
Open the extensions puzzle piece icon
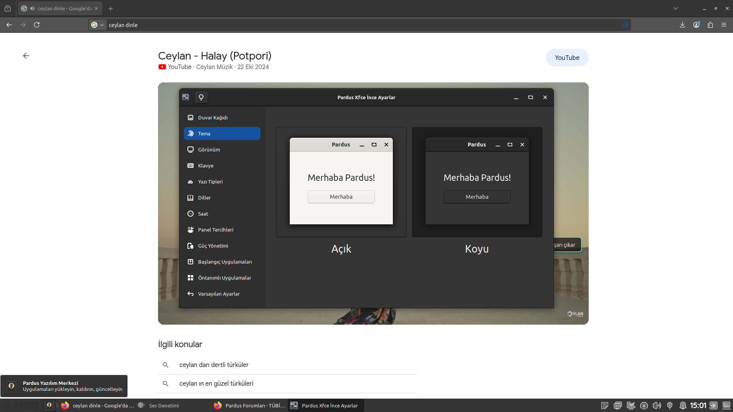pyautogui.click(x=710, y=25)
